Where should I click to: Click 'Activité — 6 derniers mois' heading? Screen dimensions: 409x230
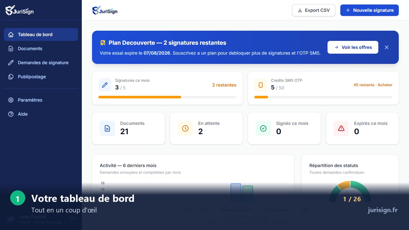coord(128,165)
